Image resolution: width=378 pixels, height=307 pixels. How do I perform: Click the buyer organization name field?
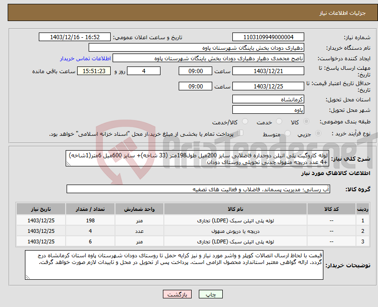(196, 48)
